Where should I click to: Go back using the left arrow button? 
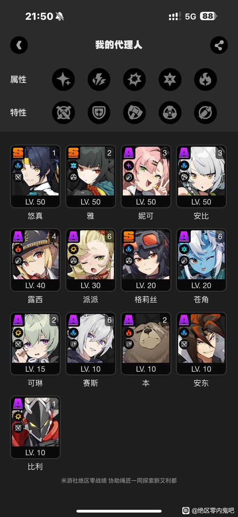[19, 45]
